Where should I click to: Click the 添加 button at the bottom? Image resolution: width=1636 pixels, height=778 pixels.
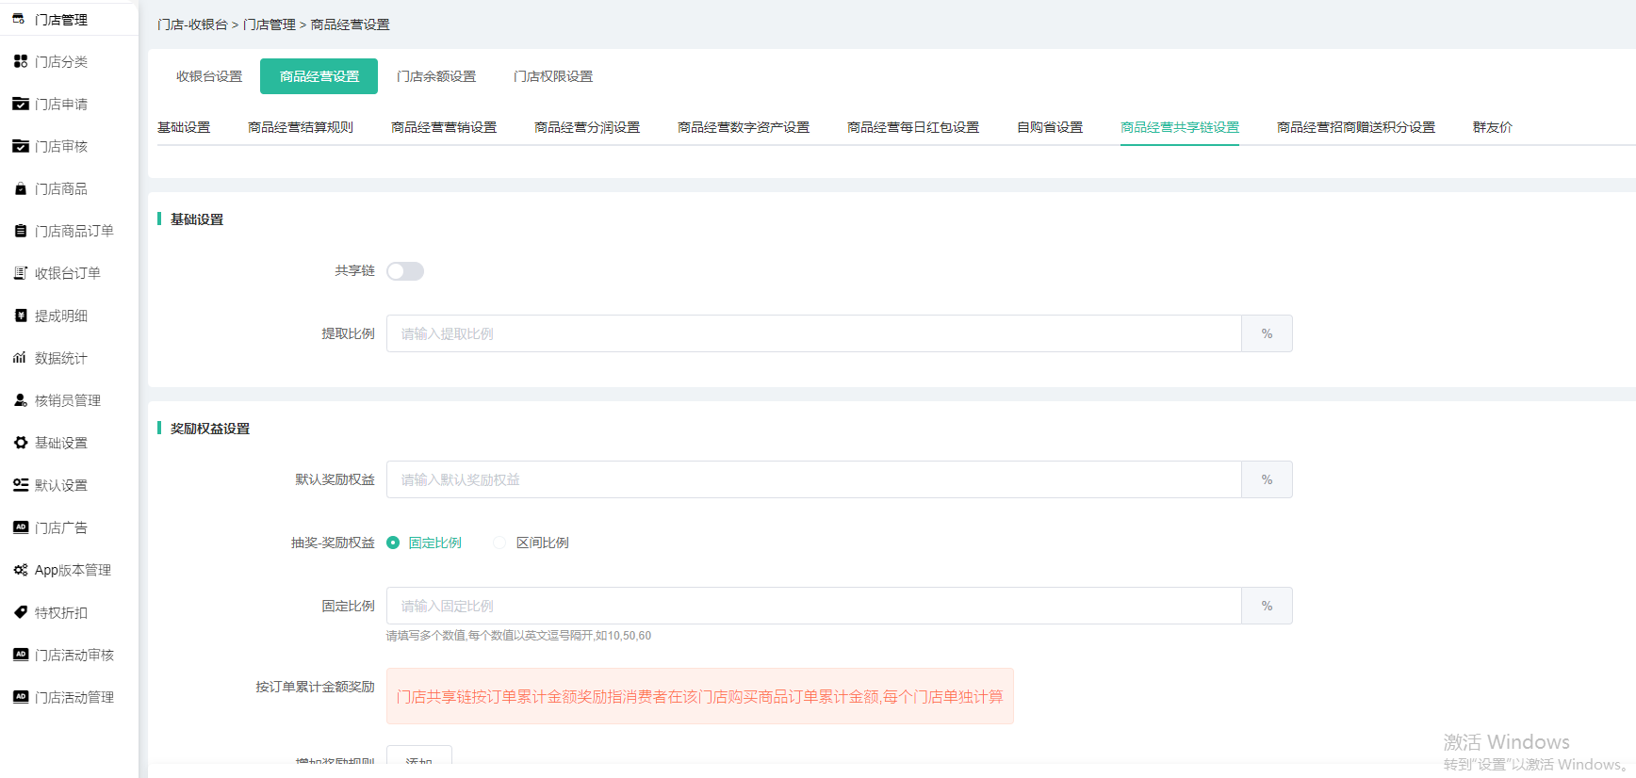click(419, 759)
